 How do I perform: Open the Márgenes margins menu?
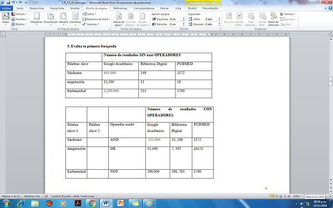pyautogui.click(x=37, y=19)
